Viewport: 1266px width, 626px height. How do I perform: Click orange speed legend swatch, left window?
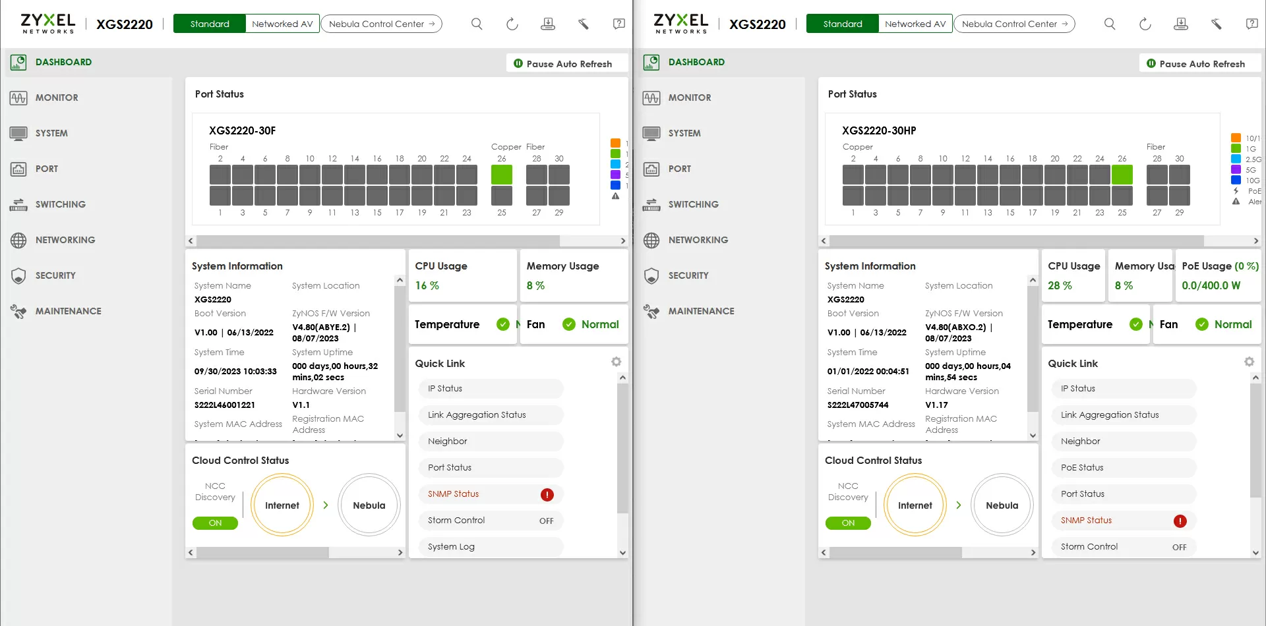[x=615, y=143]
